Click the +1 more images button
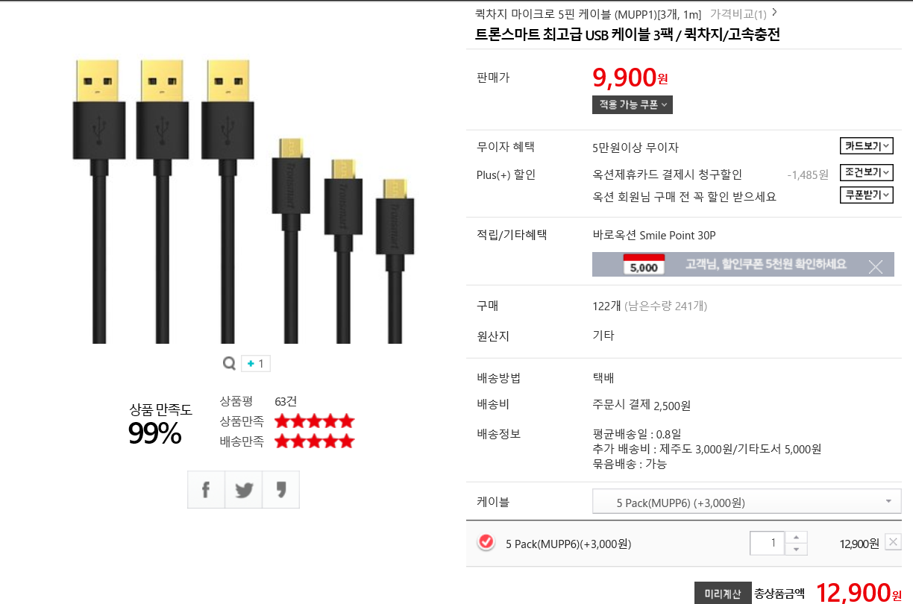This screenshot has height=604, width=913. click(x=255, y=363)
